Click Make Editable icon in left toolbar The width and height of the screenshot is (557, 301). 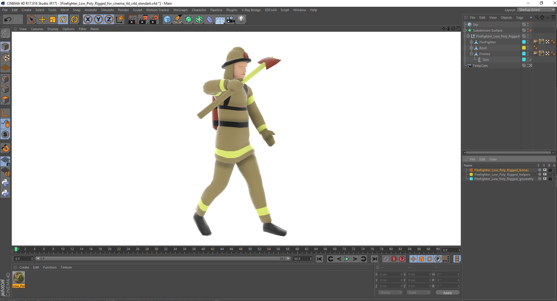pyautogui.click(x=5, y=33)
